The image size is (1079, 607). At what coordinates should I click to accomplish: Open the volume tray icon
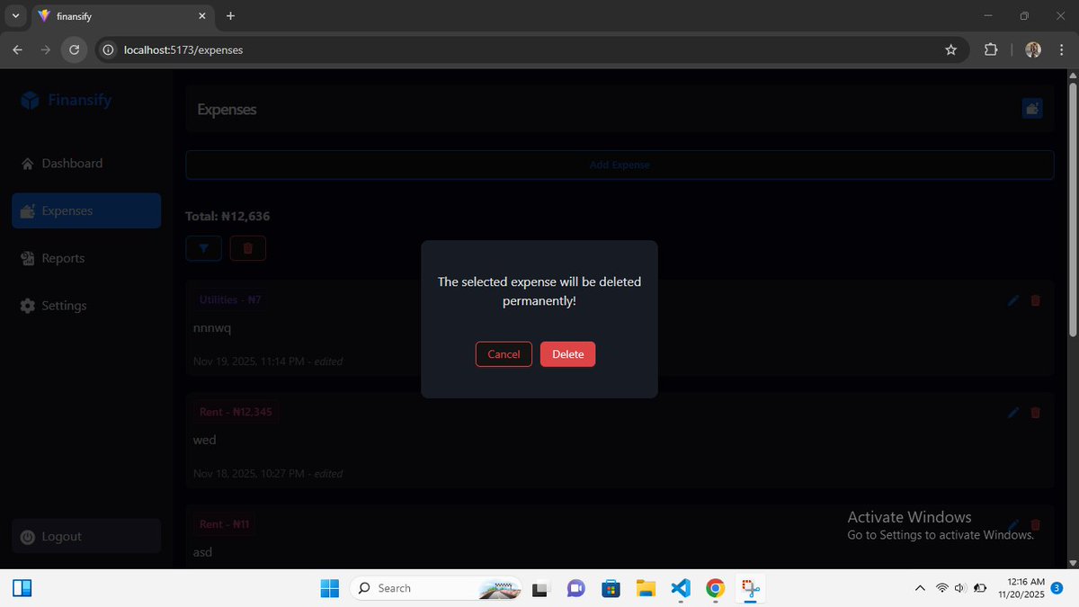pos(960,588)
